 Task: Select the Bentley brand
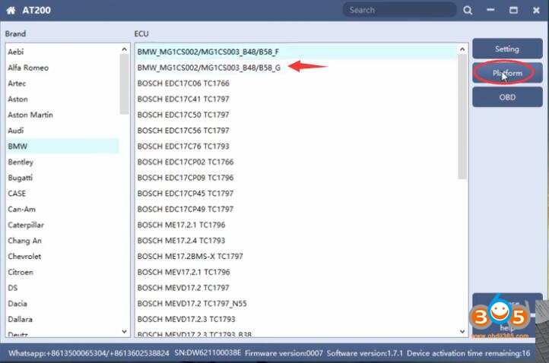tap(62, 162)
